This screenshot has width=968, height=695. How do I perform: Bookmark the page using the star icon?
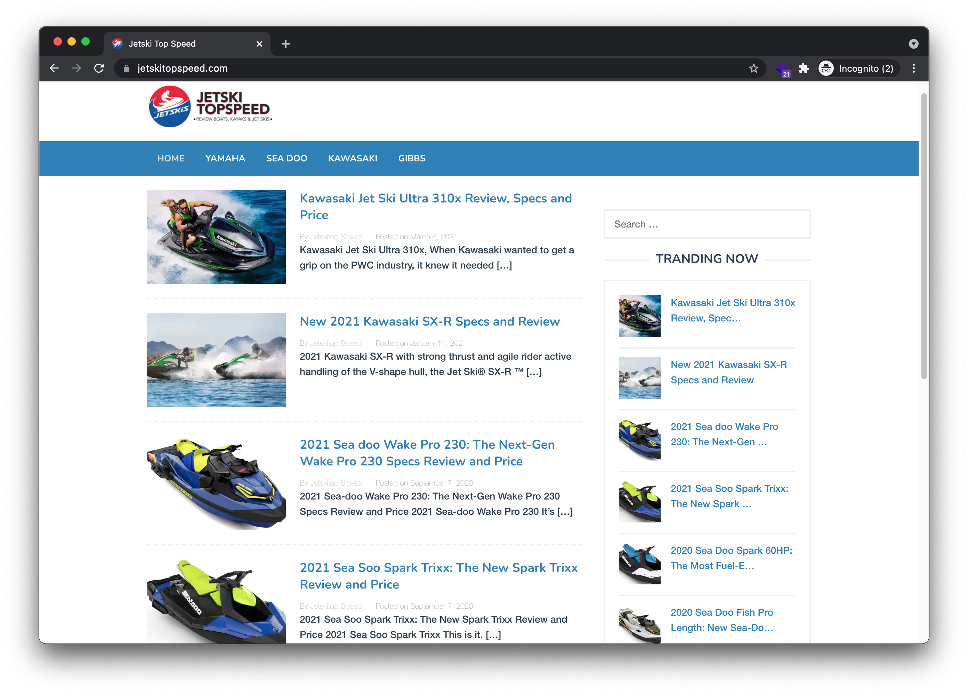click(x=754, y=68)
